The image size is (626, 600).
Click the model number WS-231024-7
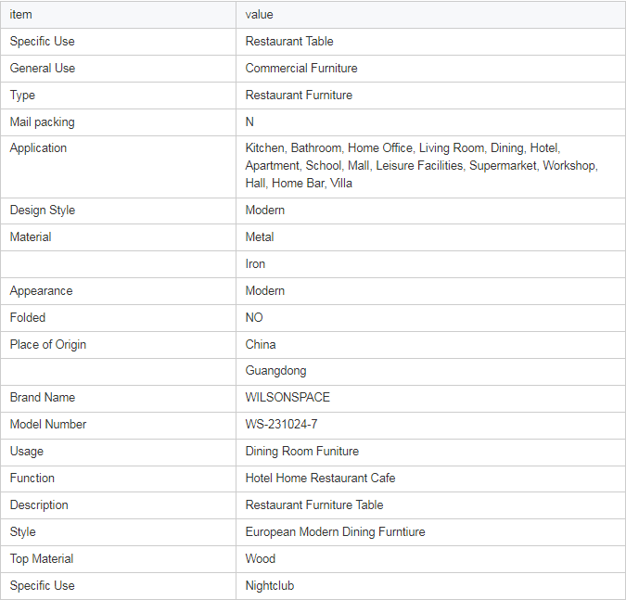(x=281, y=424)
